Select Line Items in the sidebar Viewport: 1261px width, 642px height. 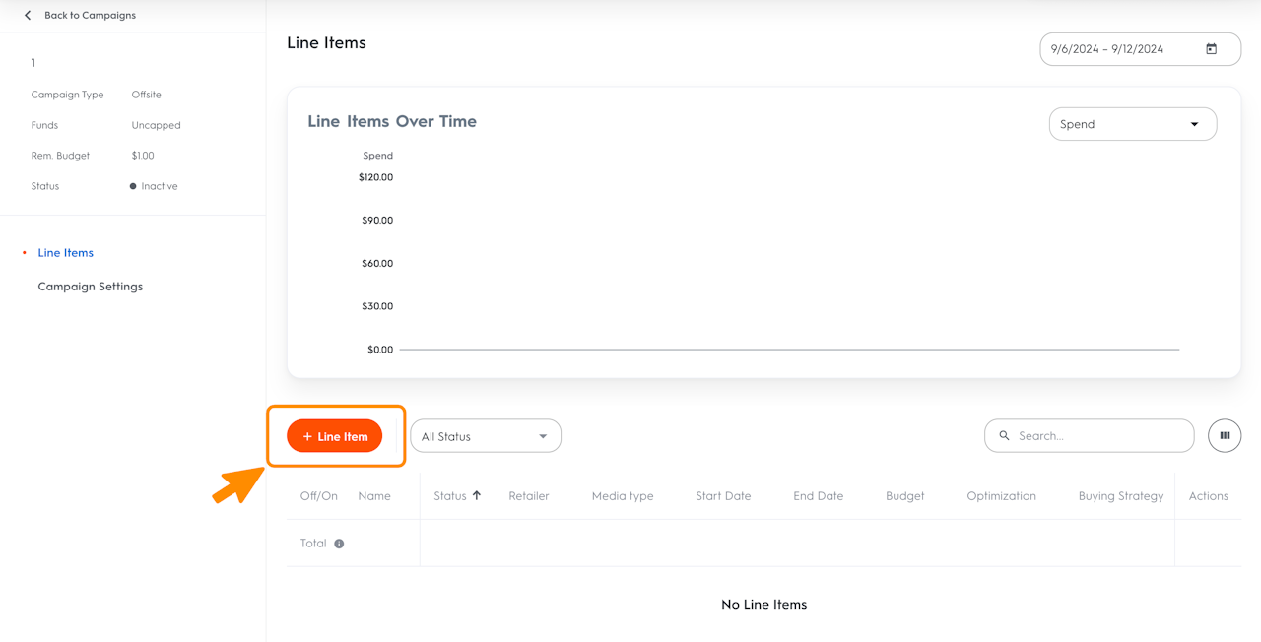click(66, 253)
